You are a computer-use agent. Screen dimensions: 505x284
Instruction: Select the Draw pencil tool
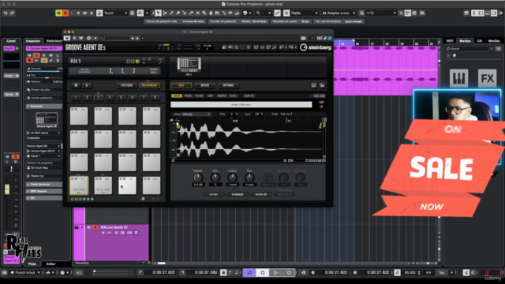pyautogui.click(x=171, y=13)
